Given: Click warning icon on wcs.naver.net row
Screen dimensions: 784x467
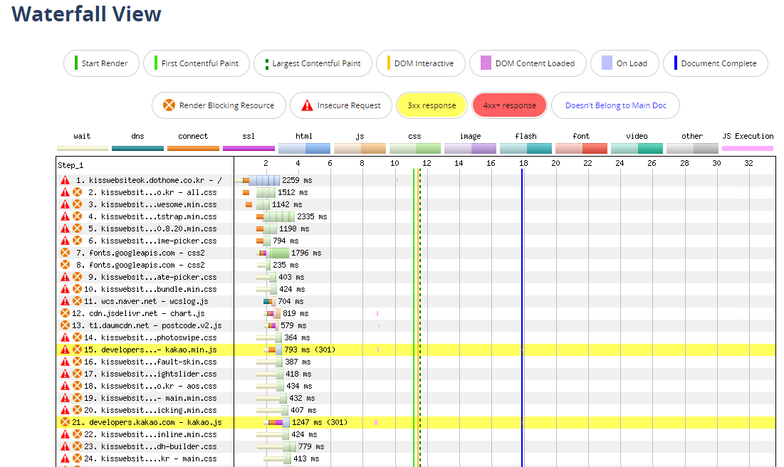Looking at the screenshot, I should click(x=66, y=301).
